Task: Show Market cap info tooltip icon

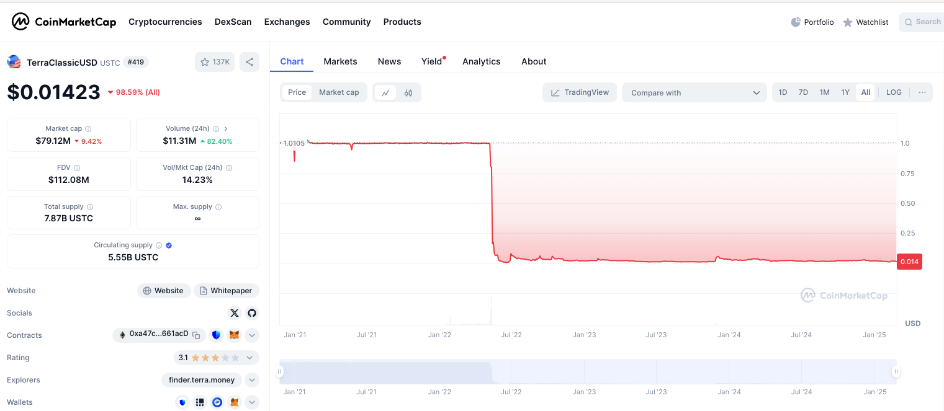Action: pos(88,129)
